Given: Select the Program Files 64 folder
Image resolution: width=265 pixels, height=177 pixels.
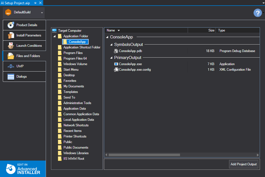Looking at the screenshot, I should (75, 58).
